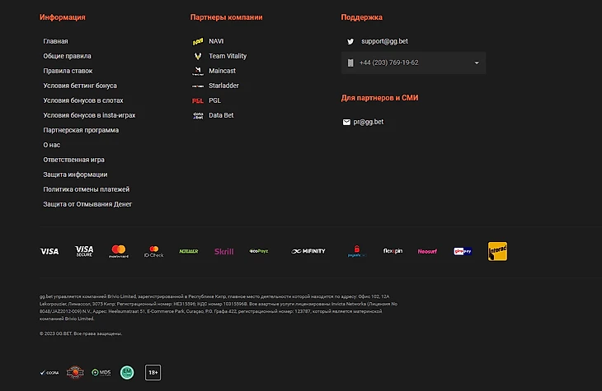This screenshot has width=602, height=391.
Task: Click the Mastercard ID Check logo
Action: (x=153, y=251)
